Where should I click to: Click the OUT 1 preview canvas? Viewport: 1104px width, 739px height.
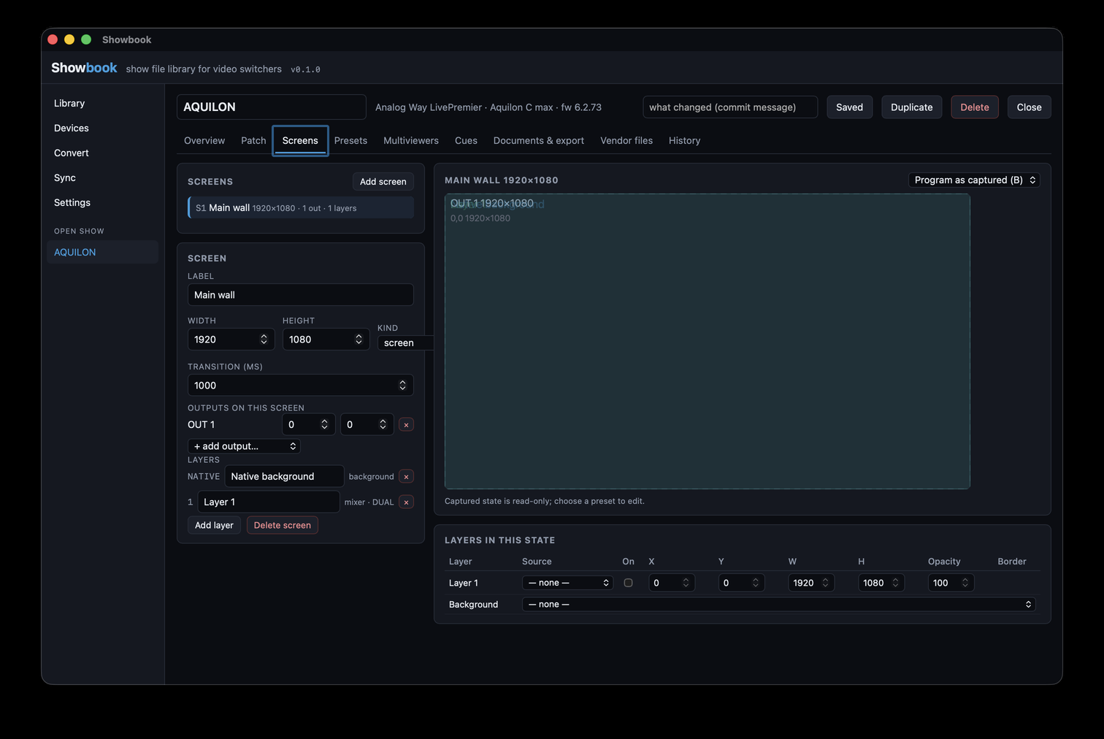707,341
